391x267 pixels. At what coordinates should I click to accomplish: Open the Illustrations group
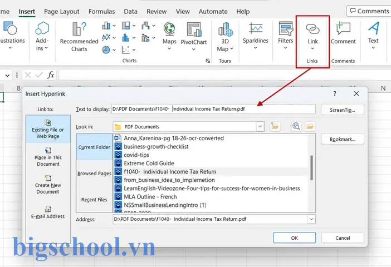click(x=11, y=36)
